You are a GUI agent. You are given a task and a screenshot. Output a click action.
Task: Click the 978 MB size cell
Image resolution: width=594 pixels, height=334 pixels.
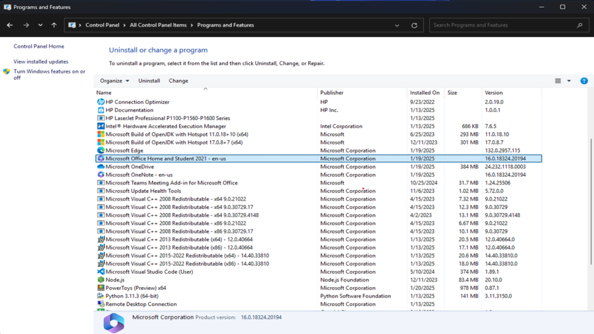[468, 288]
